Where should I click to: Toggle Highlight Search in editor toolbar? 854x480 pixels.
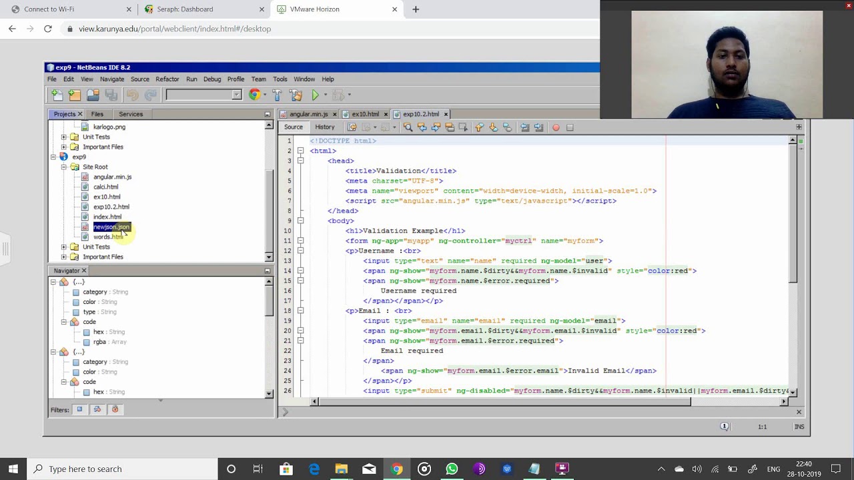pos(450,127)
